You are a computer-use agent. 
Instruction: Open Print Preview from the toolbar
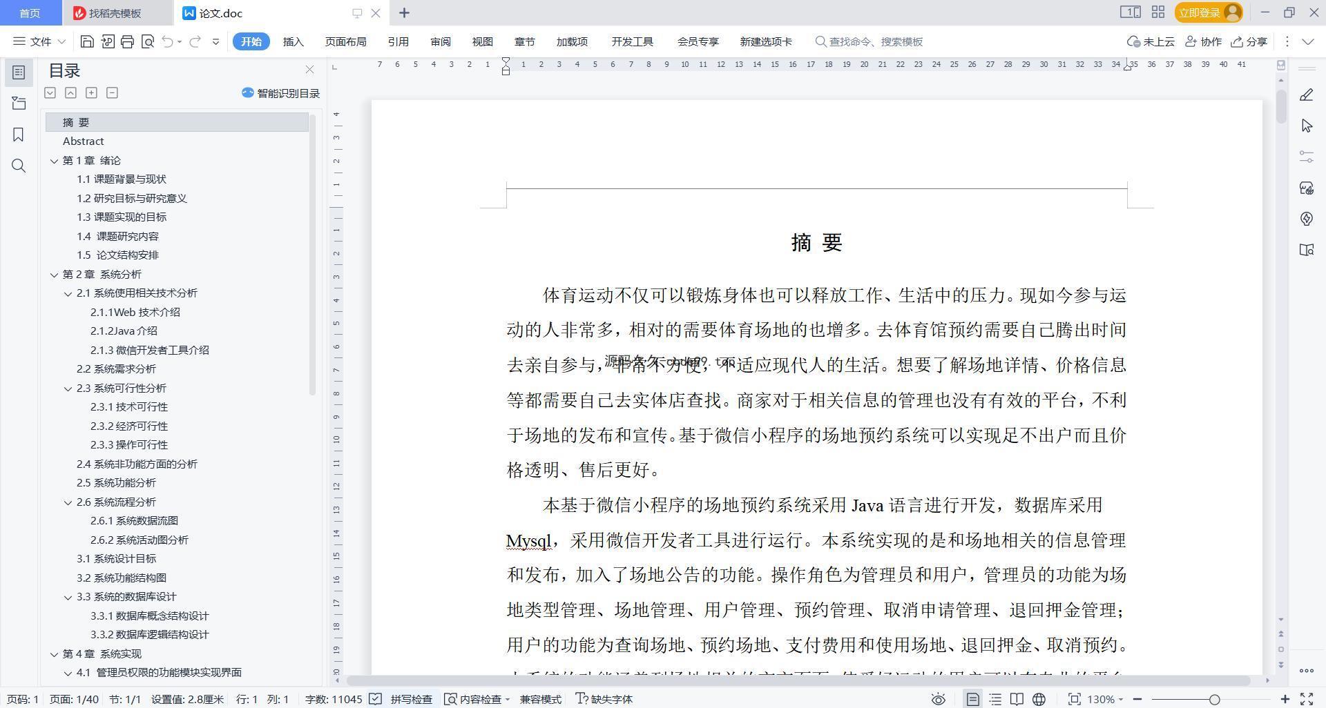coord(147,41)
